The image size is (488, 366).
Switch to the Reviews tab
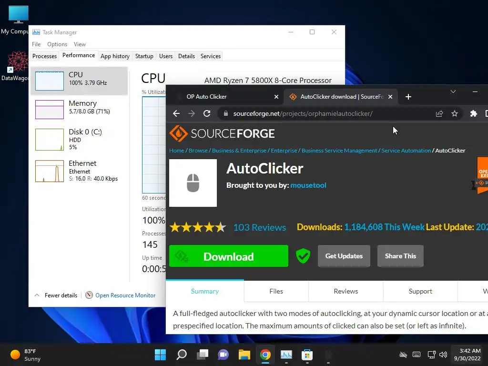tap(346, 291)
